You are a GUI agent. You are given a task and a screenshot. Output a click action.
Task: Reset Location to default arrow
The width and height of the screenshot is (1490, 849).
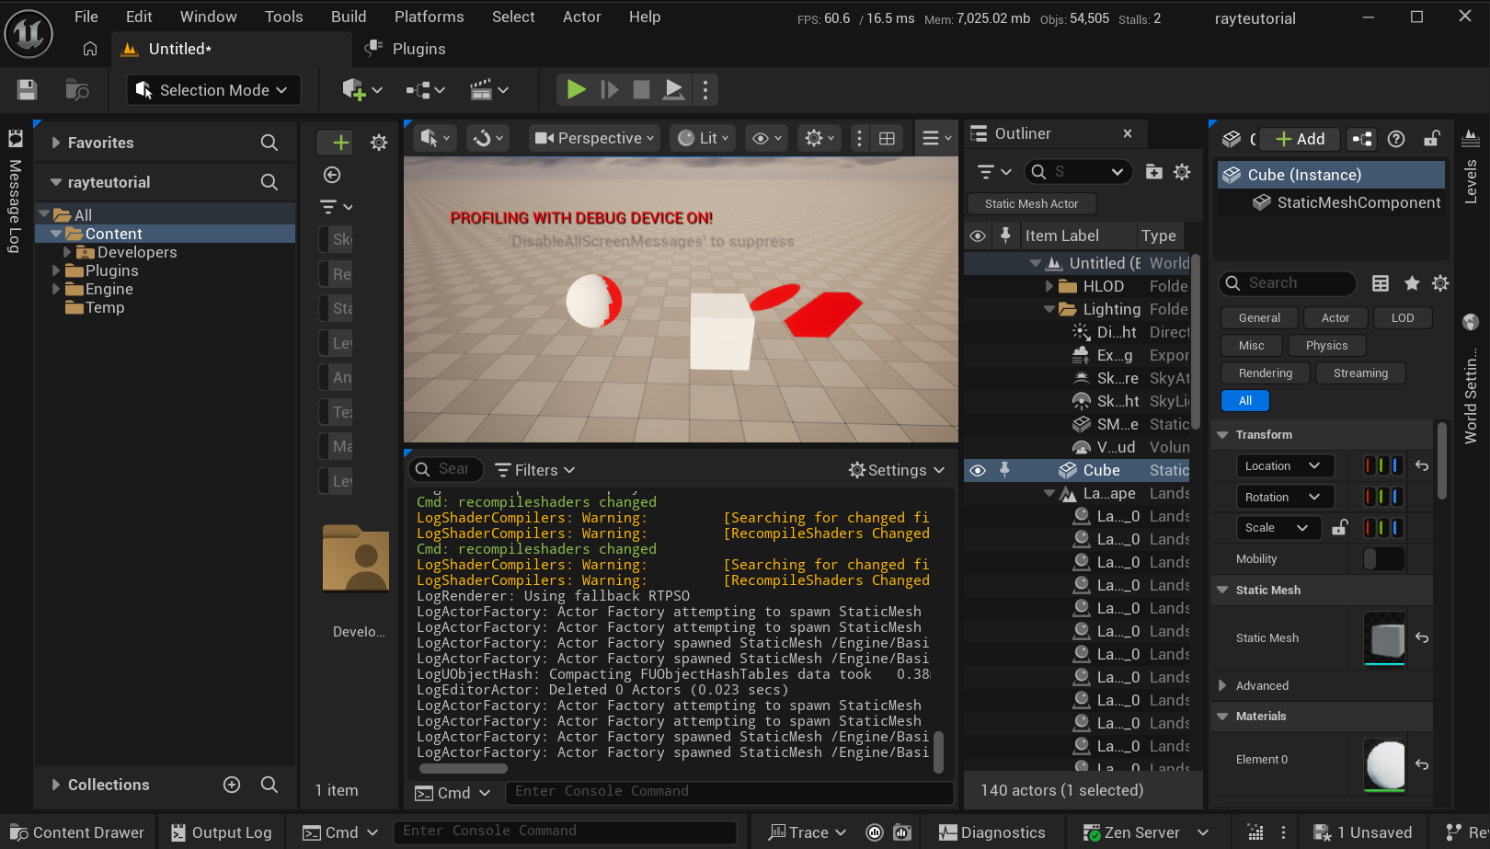click(x=1422, y=466)
